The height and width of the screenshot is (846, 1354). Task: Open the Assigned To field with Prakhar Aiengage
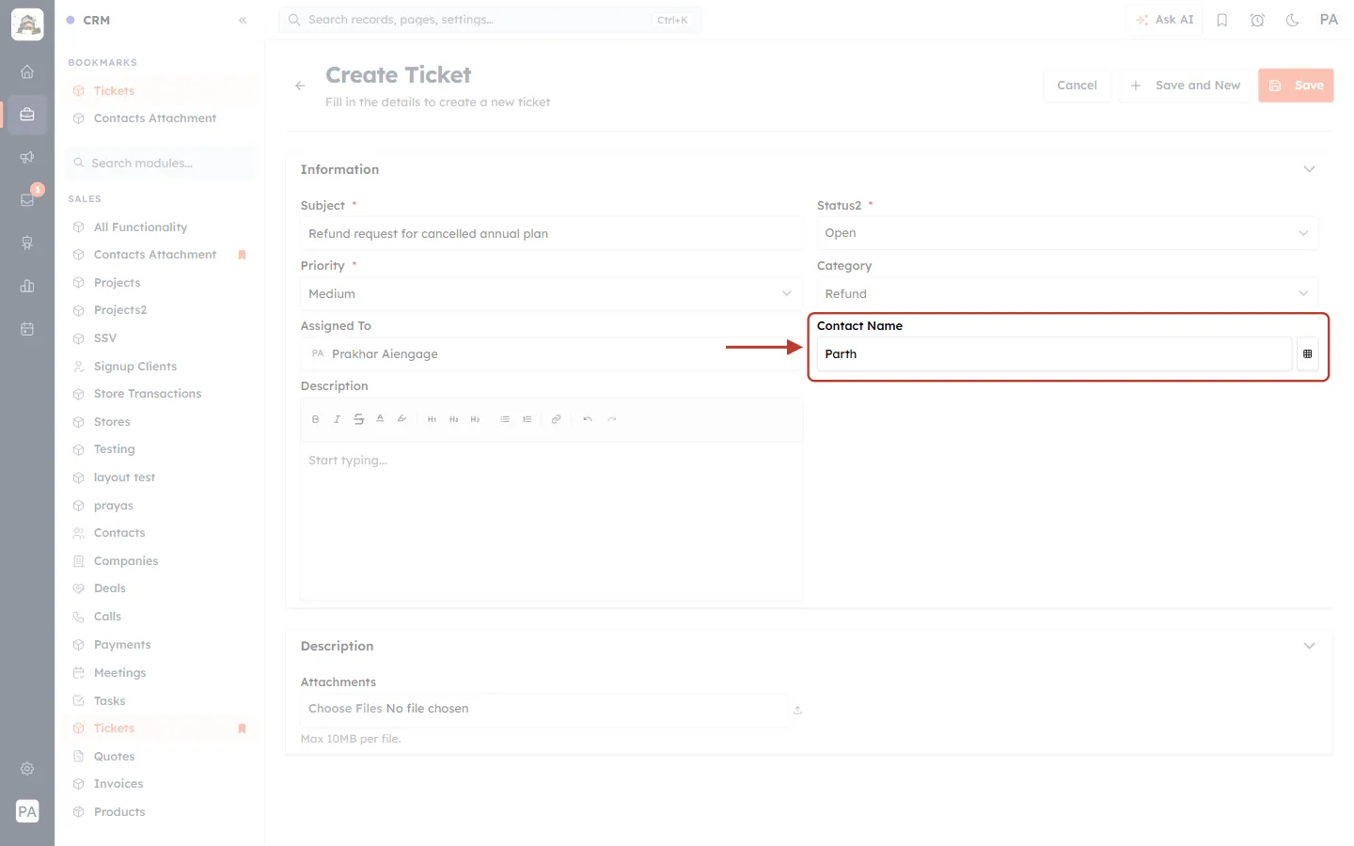pyautogui.click(x=551, y=354)
